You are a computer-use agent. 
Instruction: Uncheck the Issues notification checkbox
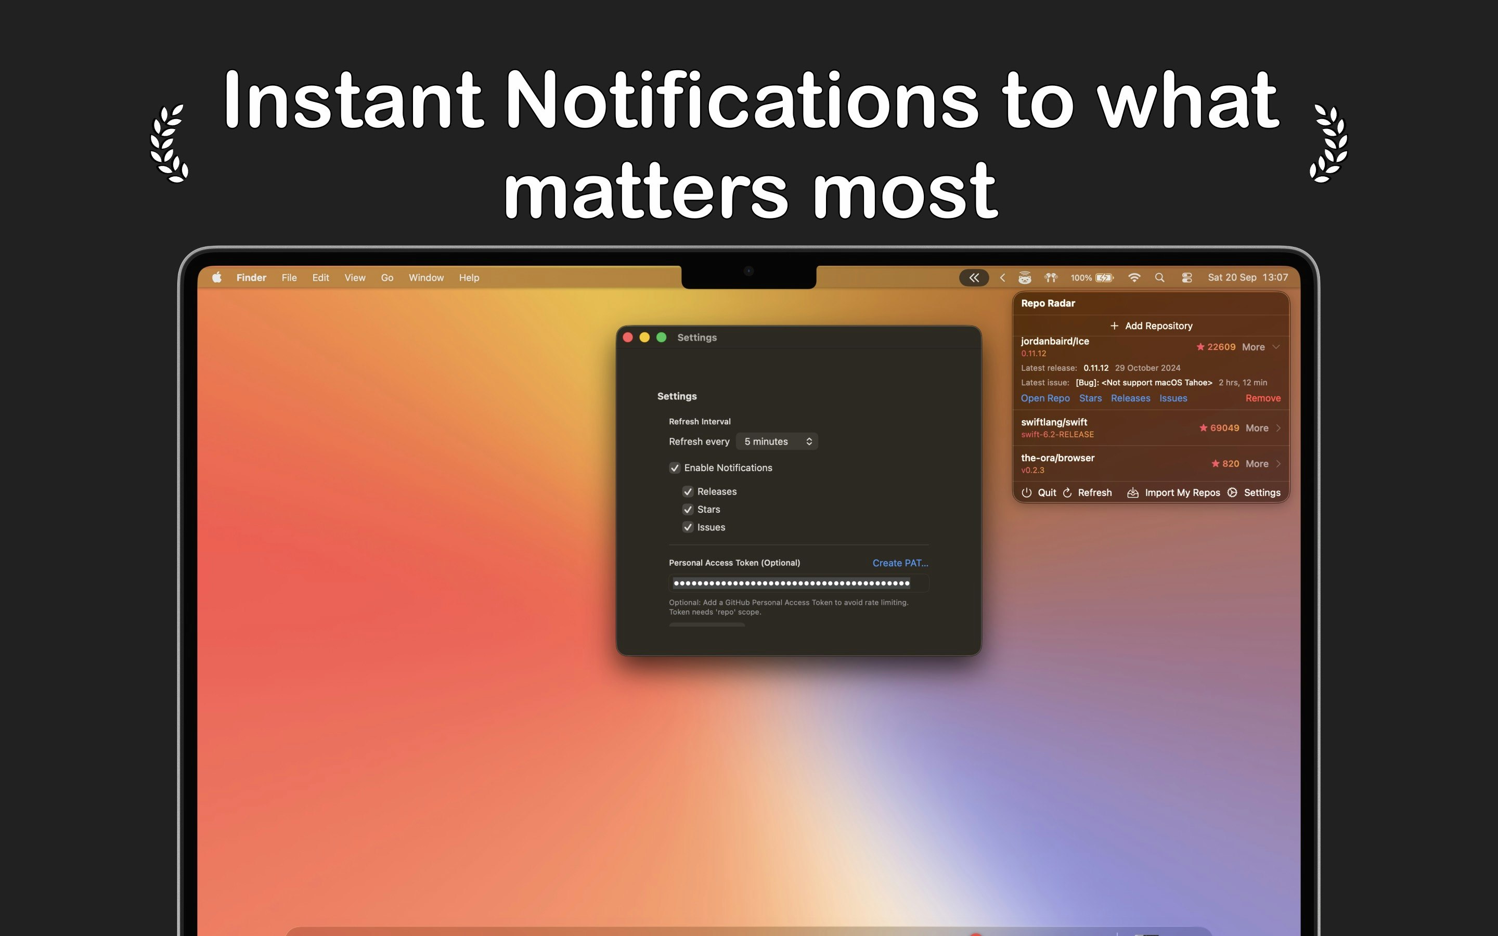pyautogui.click(x=688, y=527)
